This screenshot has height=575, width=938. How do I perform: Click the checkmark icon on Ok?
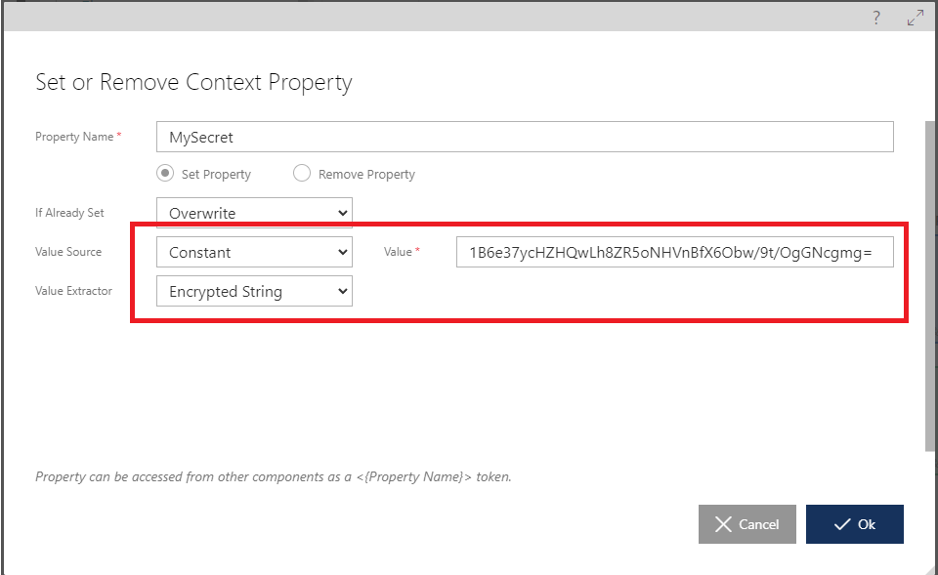coord(842,524)
